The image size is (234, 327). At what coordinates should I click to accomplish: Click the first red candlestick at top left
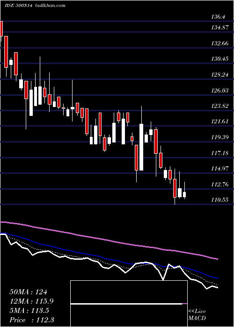click(x=1, y=28)
